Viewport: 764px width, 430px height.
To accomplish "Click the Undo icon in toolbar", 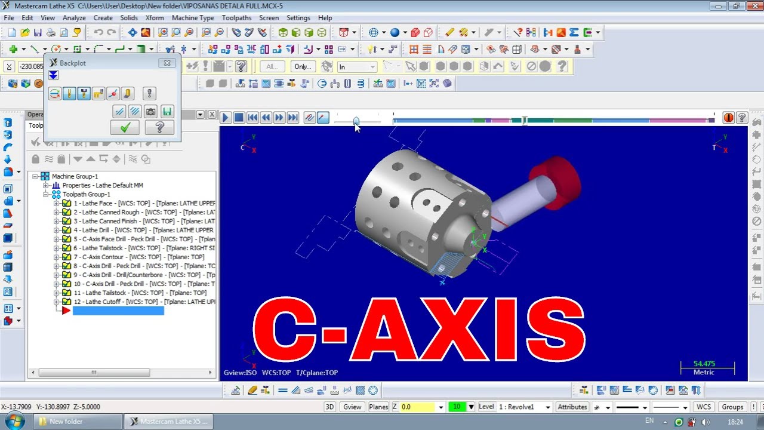I will [98, 32].
